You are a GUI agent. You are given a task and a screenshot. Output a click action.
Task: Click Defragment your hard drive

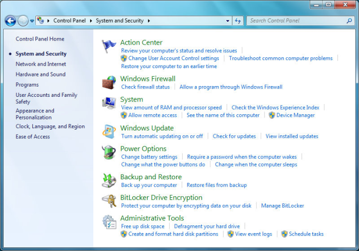pyautogui.click(x=207, y=226)
